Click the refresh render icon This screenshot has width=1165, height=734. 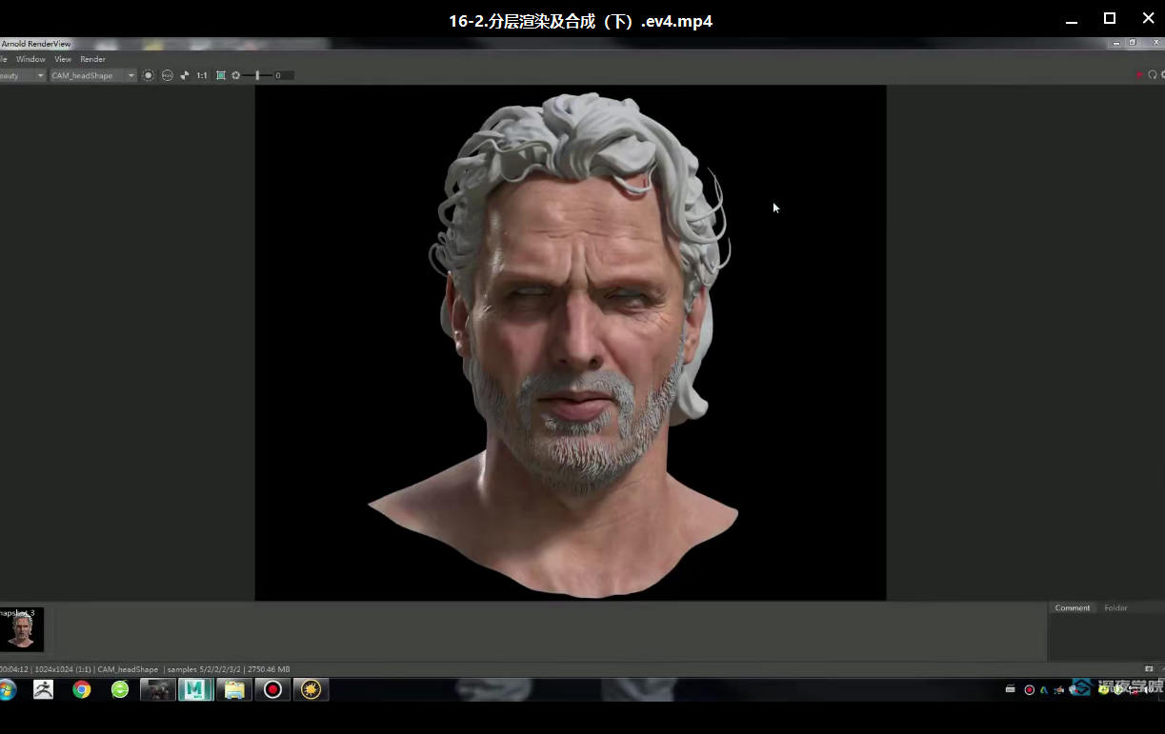point(1153,75)
